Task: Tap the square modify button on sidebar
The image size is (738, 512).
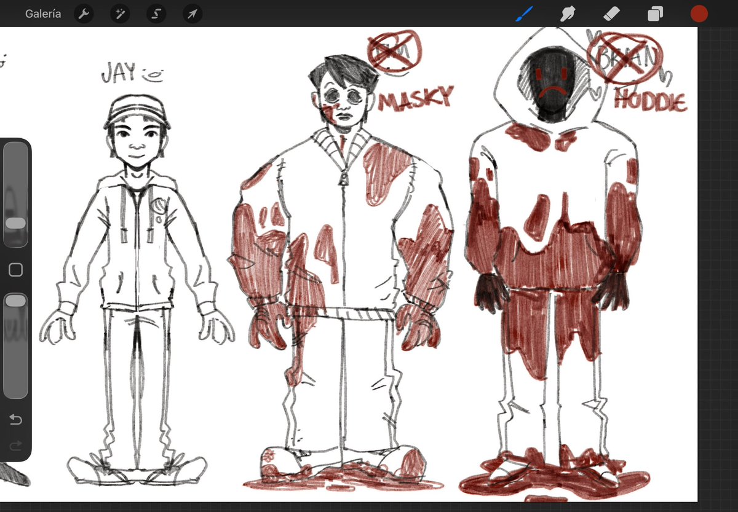Action: pyautogui.click(x=16, y=270)
